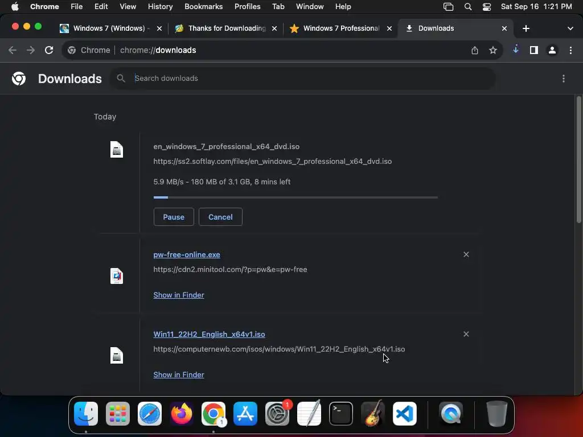Open App Store from the dock

[245, 414]
